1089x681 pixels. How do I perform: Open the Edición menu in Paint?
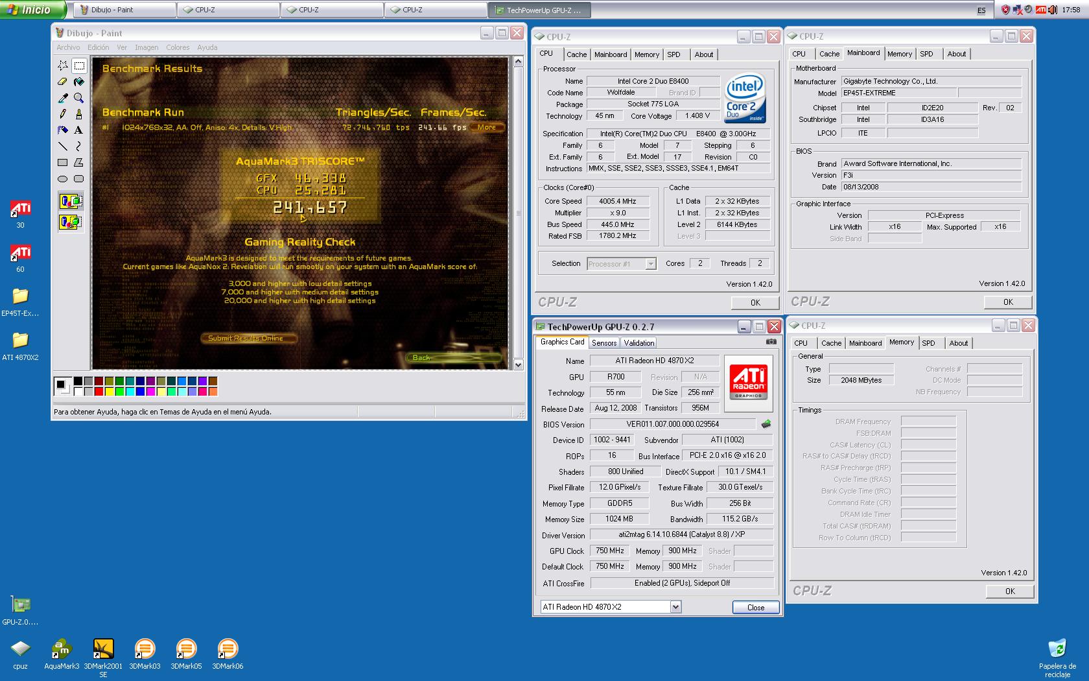pyautogui.click(x=99, y=47)
